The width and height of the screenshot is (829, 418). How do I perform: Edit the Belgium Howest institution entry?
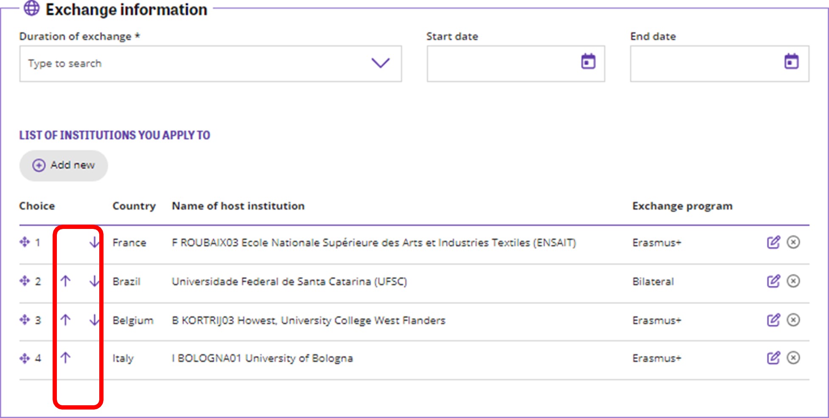coord(773,320)
